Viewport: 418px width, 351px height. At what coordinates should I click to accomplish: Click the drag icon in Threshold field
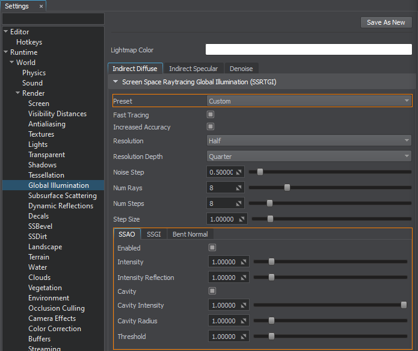point(244,337)
